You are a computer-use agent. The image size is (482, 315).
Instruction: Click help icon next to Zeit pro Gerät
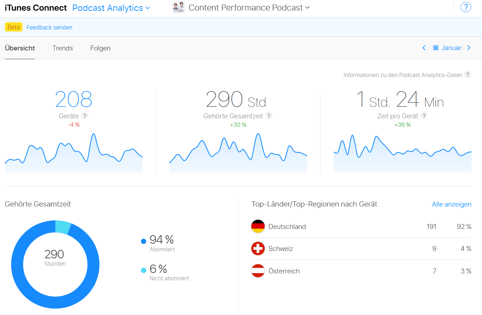[424, 115]
